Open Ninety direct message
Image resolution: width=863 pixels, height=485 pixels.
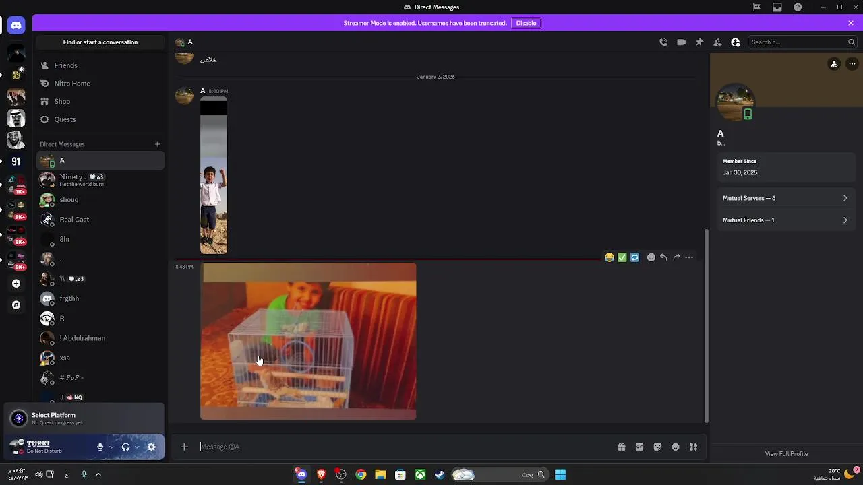pos(100,180)
